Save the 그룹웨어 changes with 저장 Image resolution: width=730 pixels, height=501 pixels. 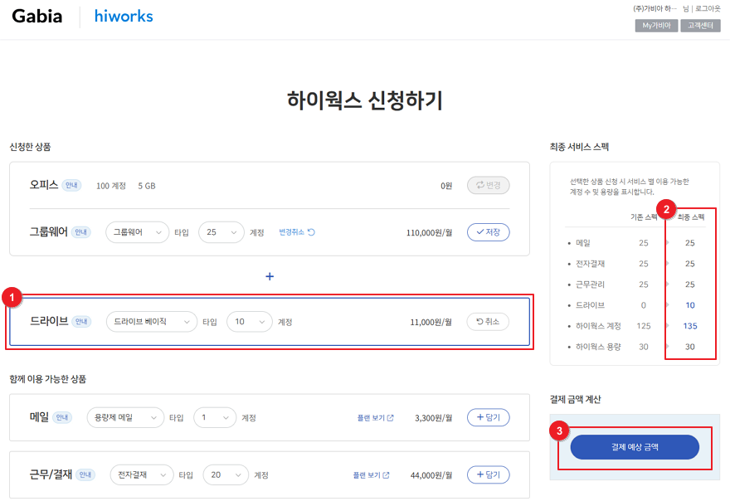pos(488,232)
